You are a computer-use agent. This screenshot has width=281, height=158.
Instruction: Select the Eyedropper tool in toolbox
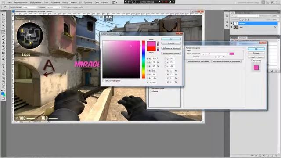click(x=3, y=32)
